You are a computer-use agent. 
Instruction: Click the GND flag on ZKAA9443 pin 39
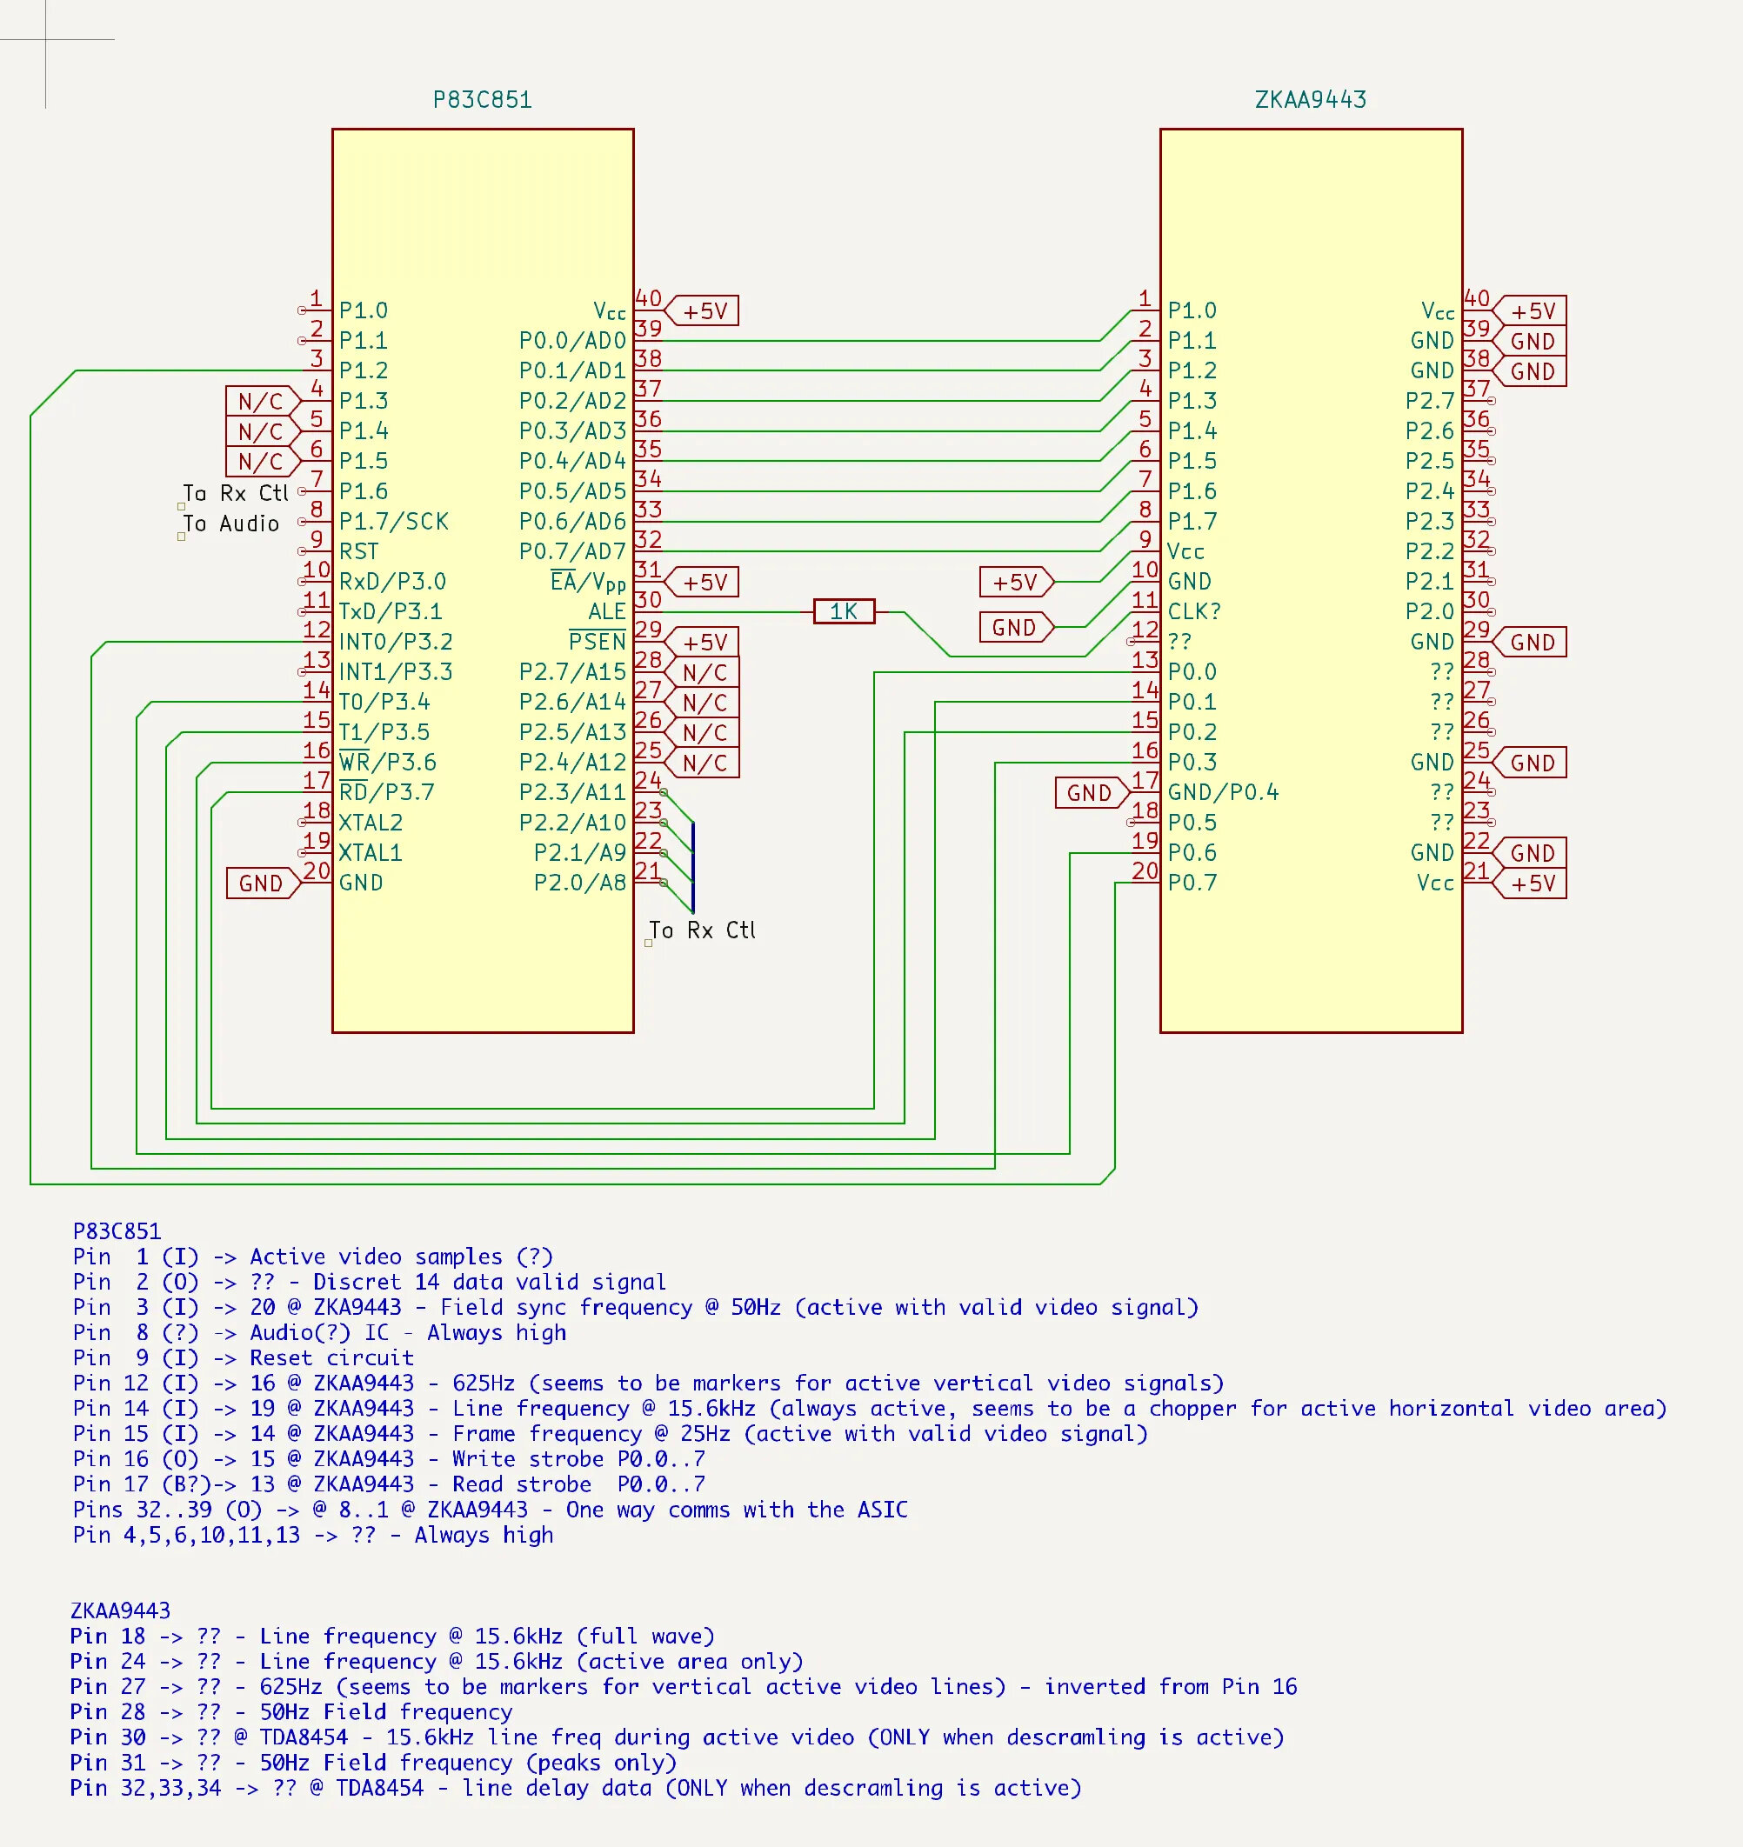1533,341
